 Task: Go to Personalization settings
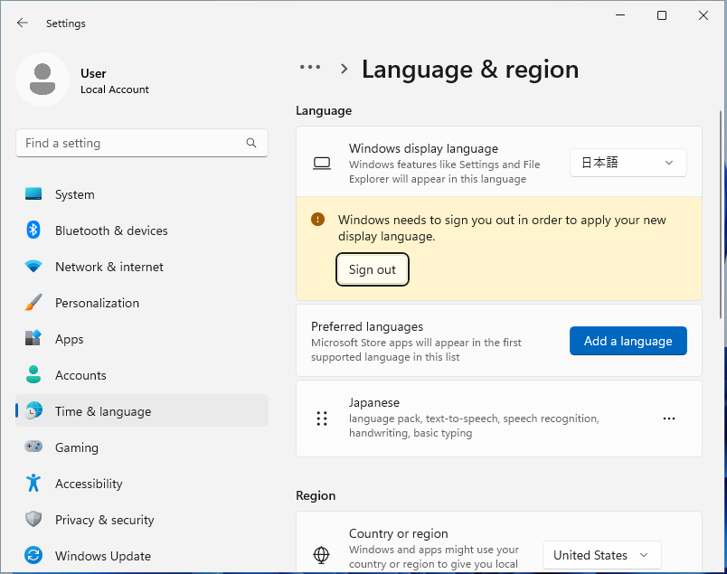click(142, 303)
